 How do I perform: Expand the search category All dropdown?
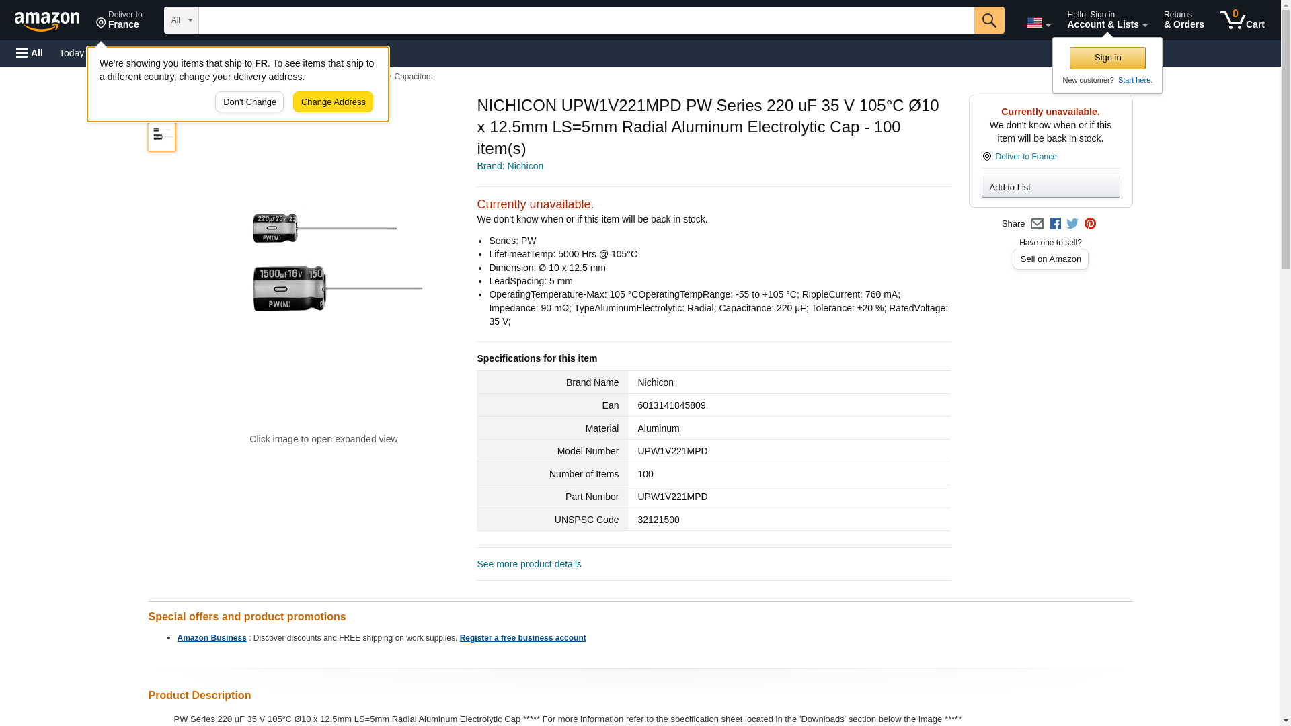point(182,20)
